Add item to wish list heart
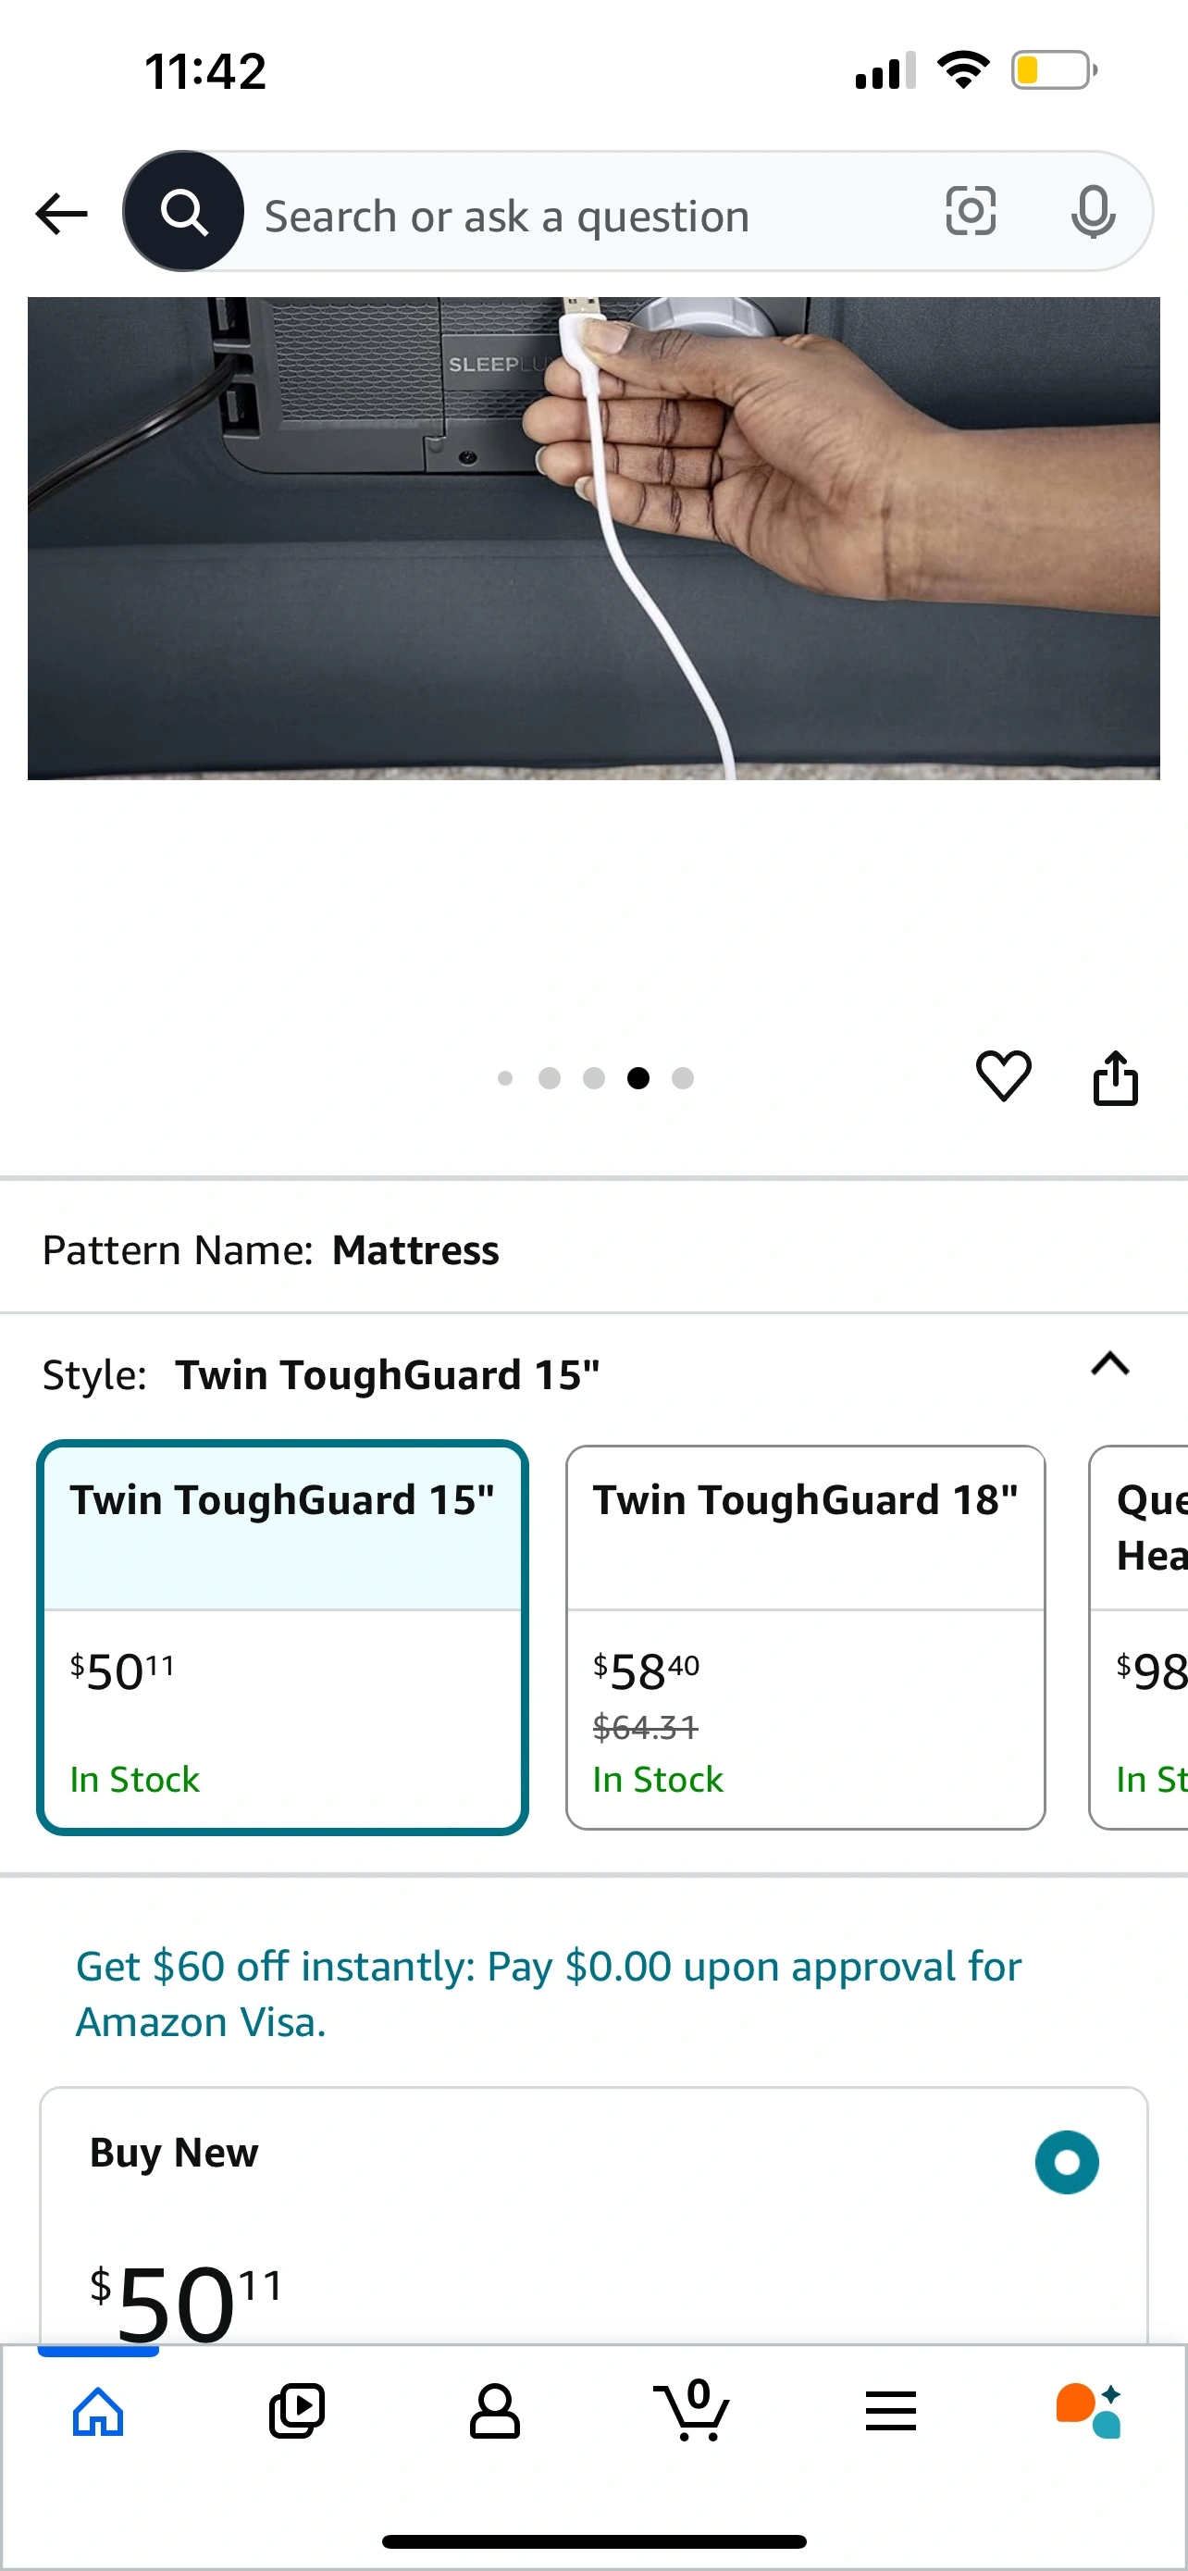Viewport: 1188px width, 2571px height. (x=1002, y=1077)
